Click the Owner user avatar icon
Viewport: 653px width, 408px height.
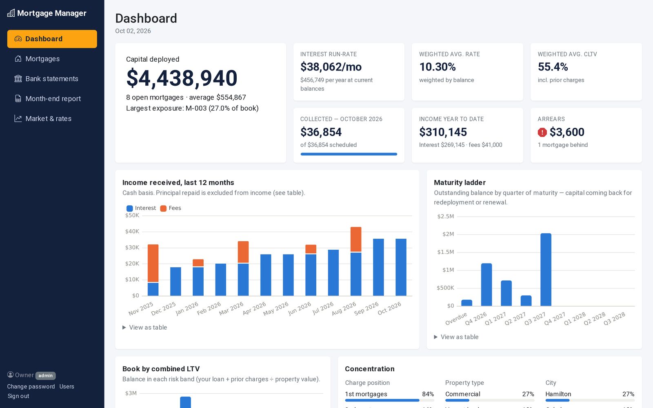pyautogui.click(x=10, y=375)
